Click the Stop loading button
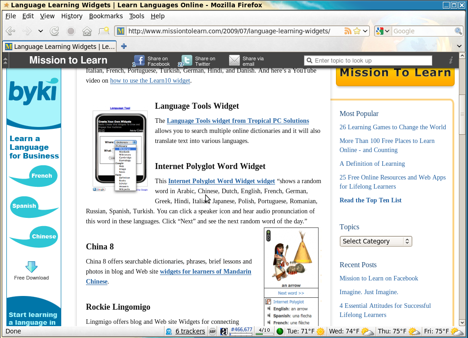This screenshot has width=468, height=338. click(x=71, y=31)
